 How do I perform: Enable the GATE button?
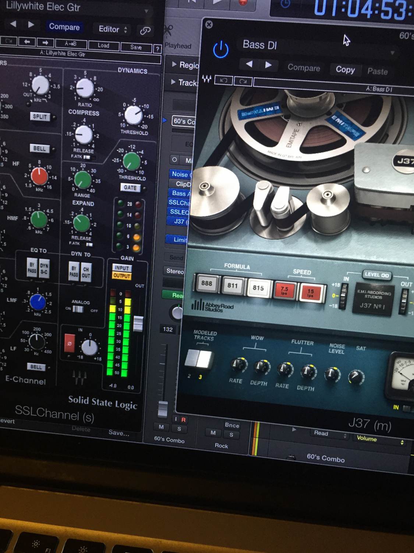[x=130, y=188]
